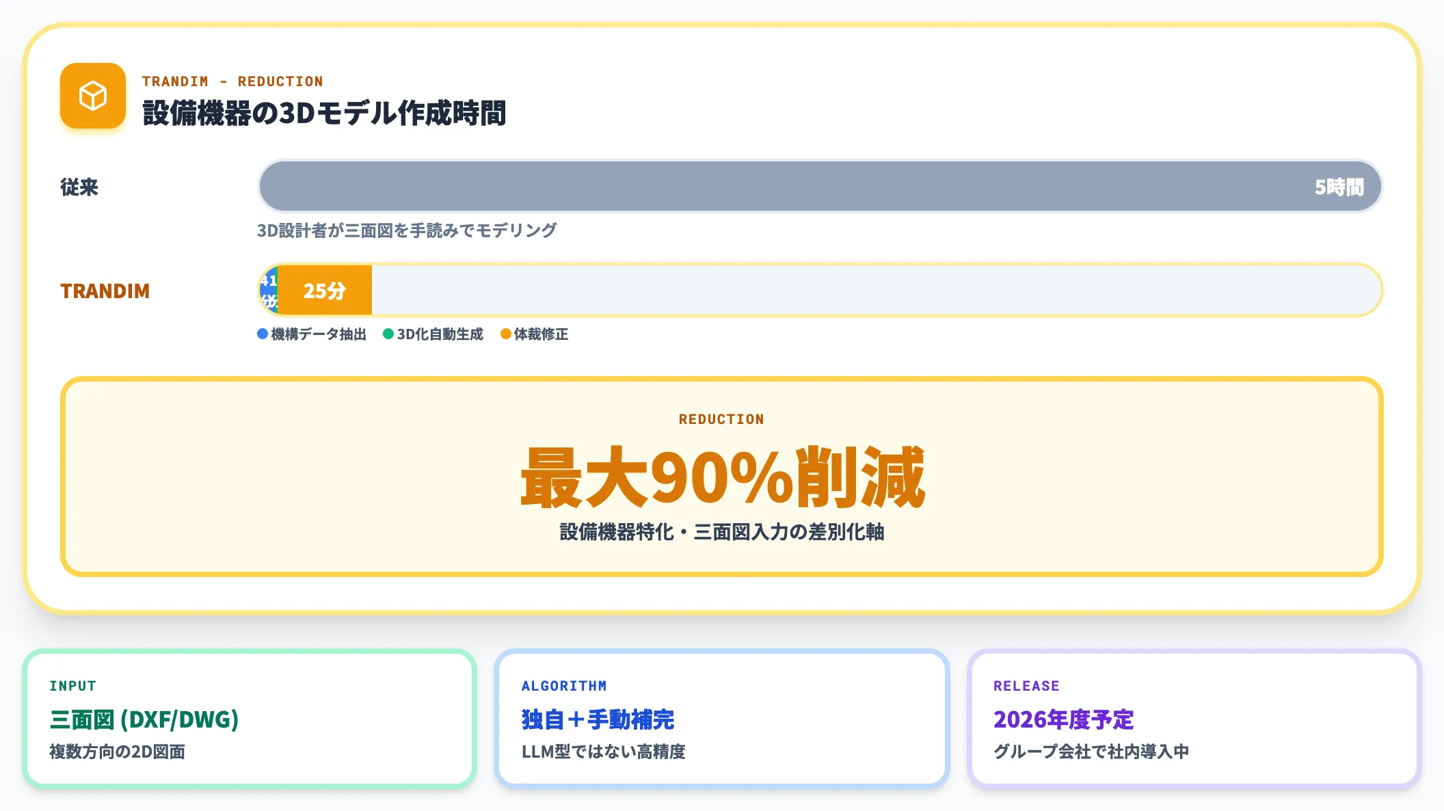Image resolution: width=1444 pixels, height=811 pixels.
Task: Click the small REDUCTION label in yellow box
Action: point(721,419)
